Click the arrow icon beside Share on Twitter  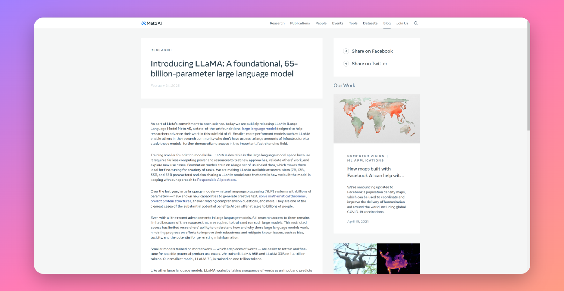click(x=346, y=64)
